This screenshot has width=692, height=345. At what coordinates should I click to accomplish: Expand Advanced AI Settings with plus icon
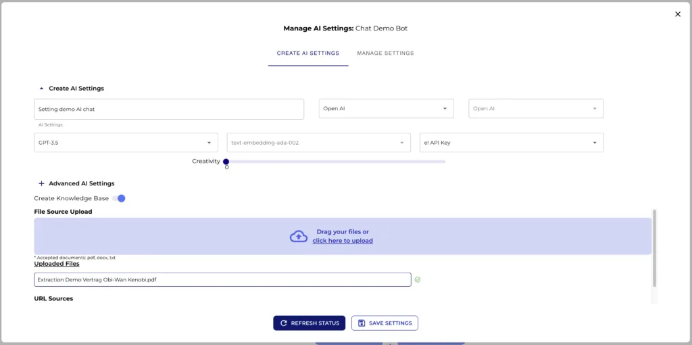(41, 183)
